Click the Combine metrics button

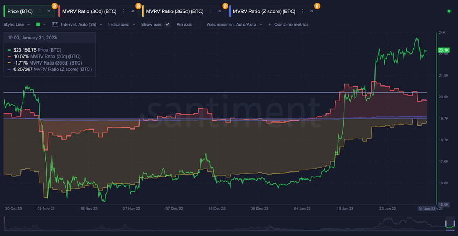point(288,25)
